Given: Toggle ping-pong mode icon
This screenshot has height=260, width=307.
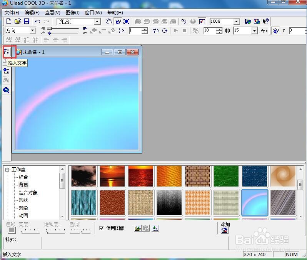Looking at the screenshot, I should [x=156, y=30].
